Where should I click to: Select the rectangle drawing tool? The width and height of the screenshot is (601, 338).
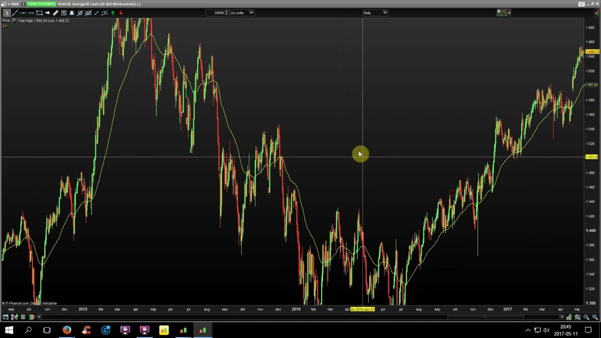click(39, 13)
